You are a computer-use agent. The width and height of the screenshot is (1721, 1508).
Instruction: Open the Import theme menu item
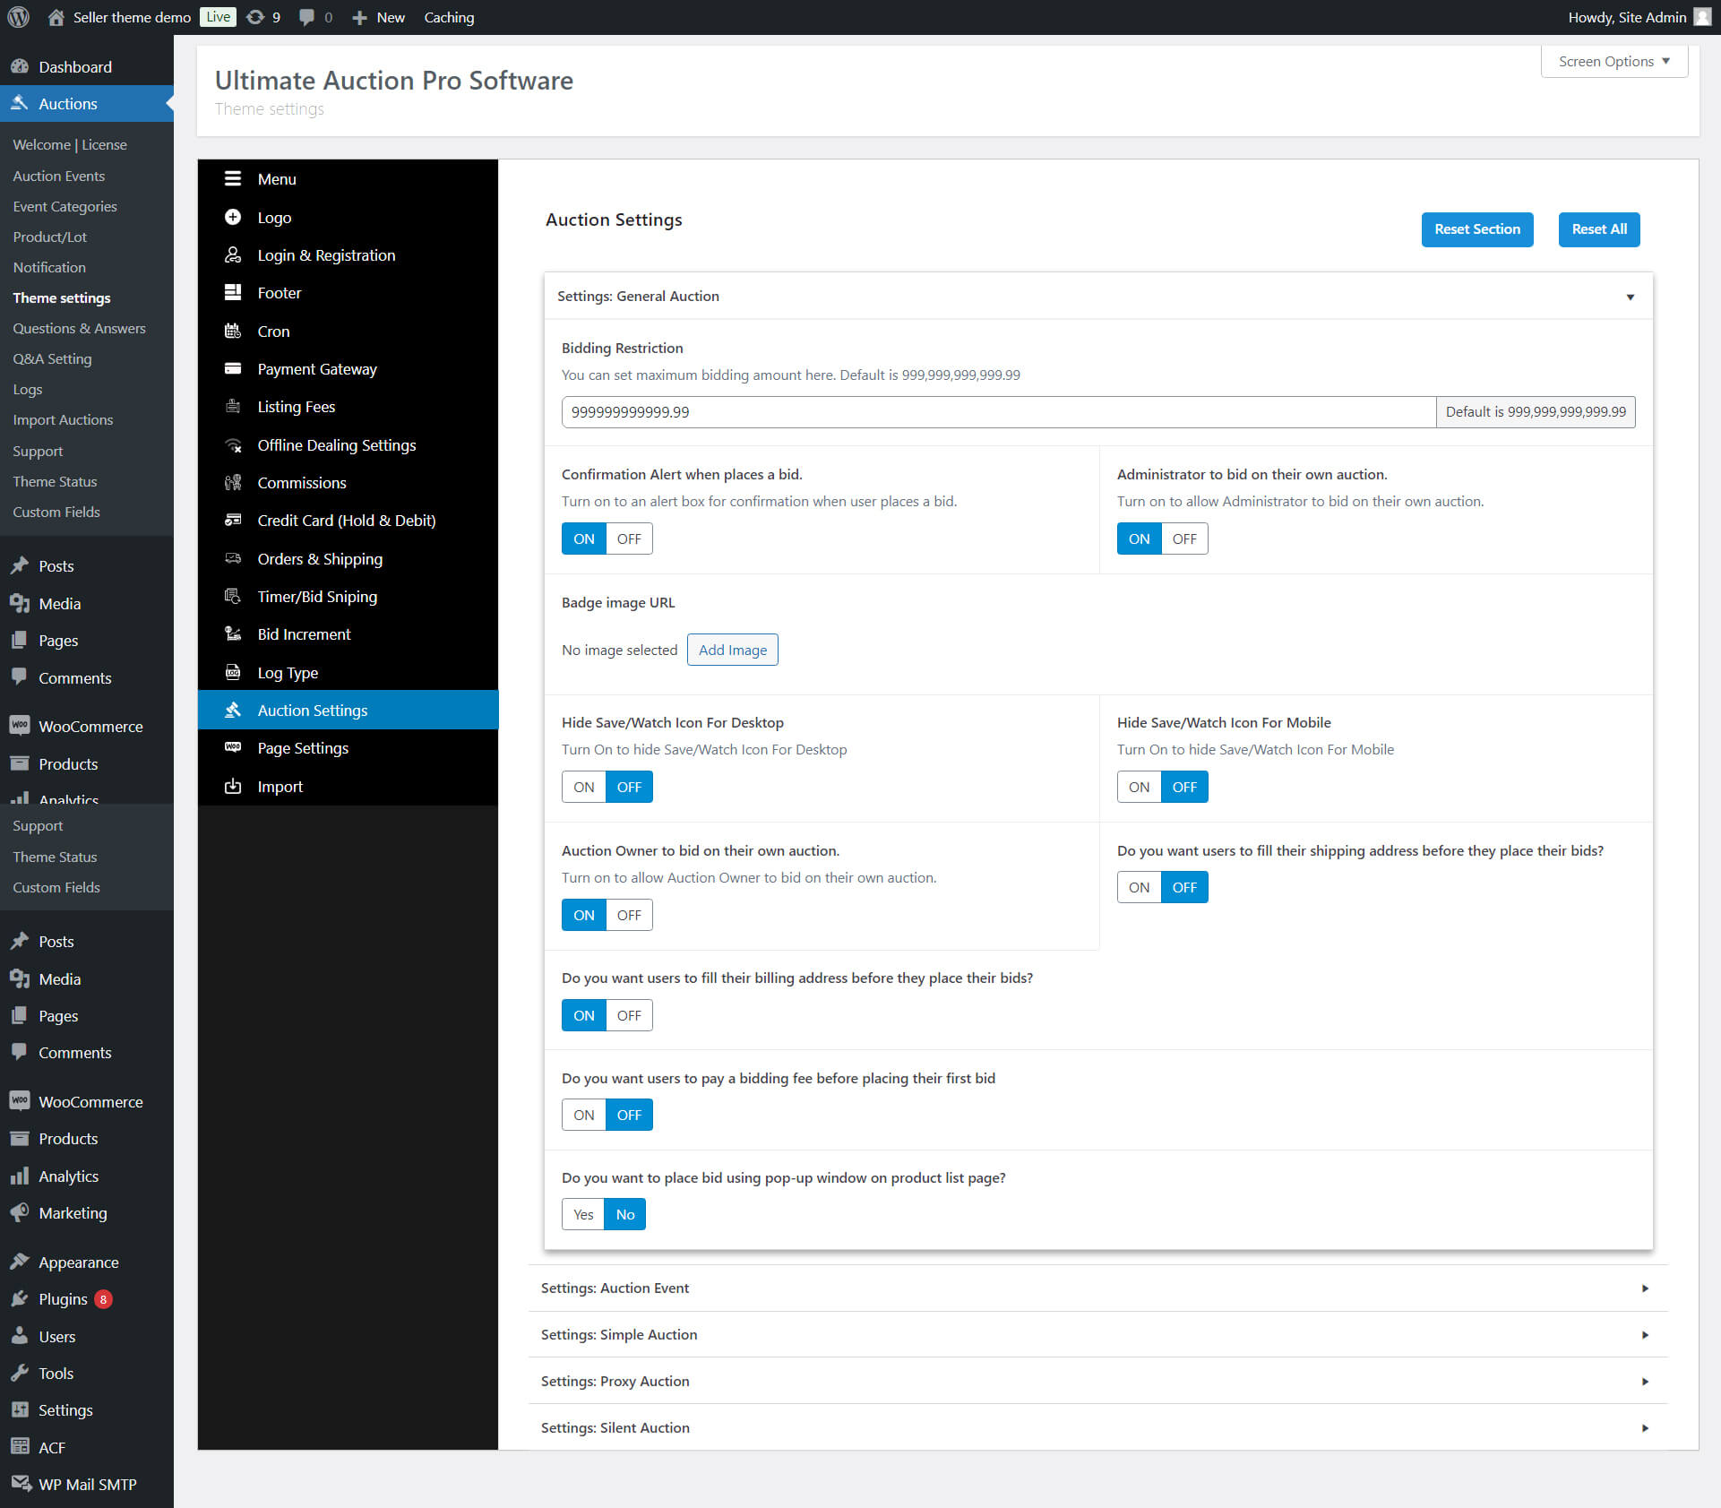pyautogui.click(x=348, y=786)
